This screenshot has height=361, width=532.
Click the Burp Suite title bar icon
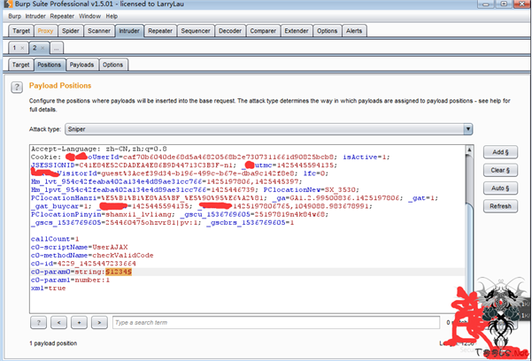tap(8, 5)
